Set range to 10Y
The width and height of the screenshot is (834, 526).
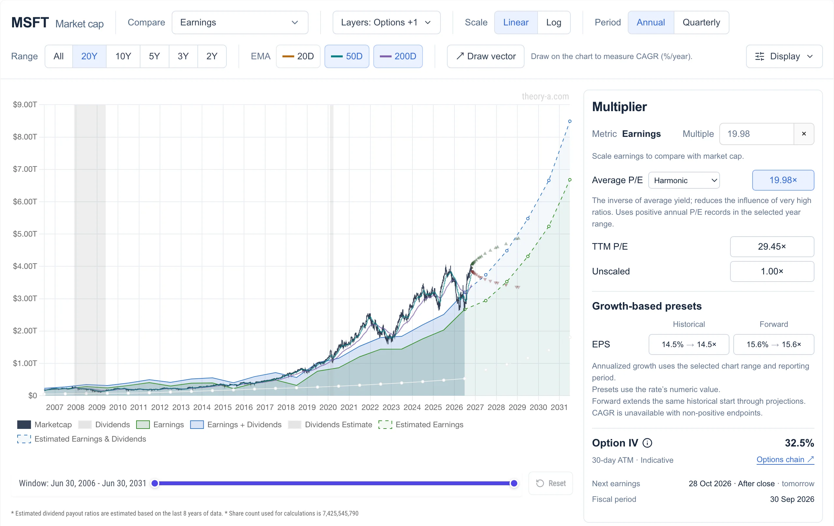(x=123, y=56)
